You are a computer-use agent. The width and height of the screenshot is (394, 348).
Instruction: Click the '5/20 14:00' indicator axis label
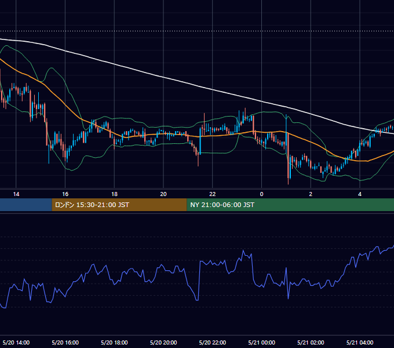pos(16,342)
